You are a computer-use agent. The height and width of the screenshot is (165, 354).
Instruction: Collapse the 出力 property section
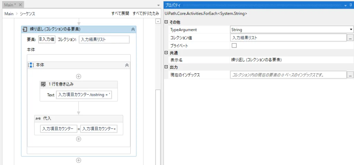166,67
